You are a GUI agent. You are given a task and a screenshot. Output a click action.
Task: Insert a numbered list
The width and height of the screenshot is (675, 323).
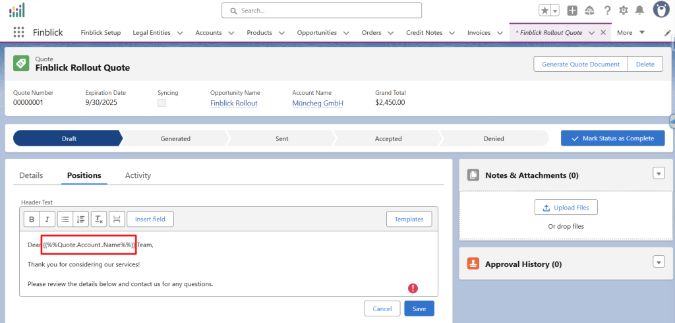[80, 219]
